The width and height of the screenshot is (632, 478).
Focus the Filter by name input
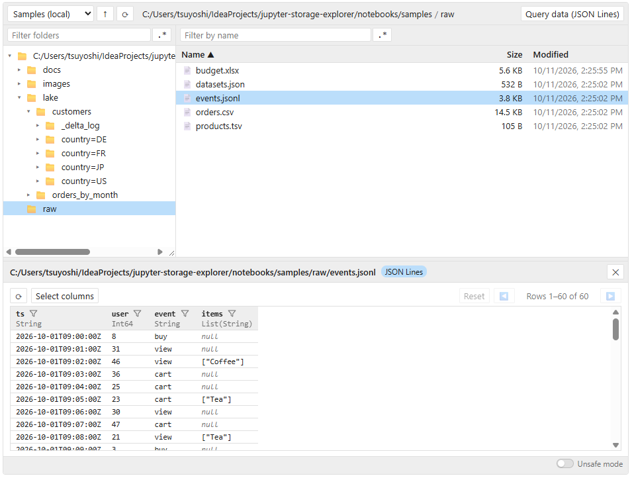[x=275, y=35]
